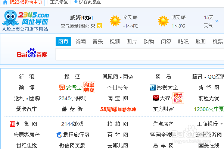This screenshot has width=224, height=149.
Task: Switch city via 切换 link
Action: click(x=87, y=18)
